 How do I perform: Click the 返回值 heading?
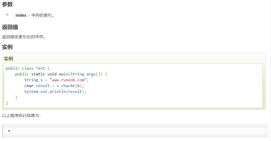[10, 27]
